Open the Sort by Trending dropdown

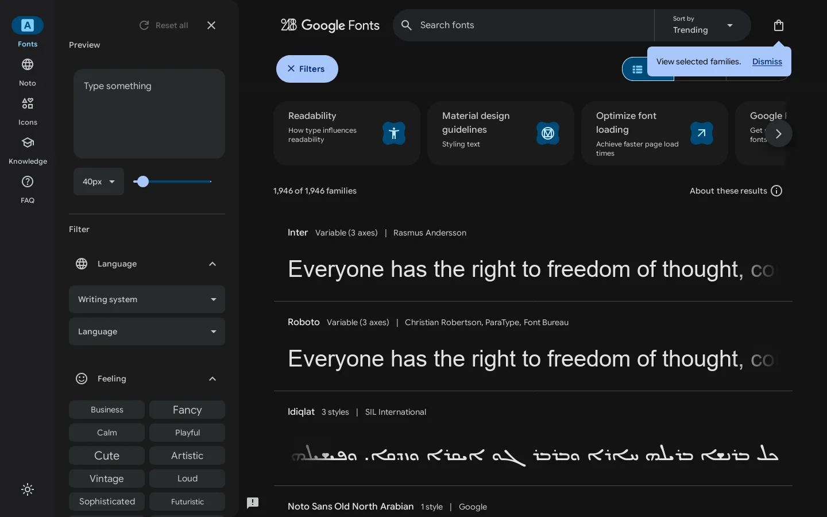[703, 25]
